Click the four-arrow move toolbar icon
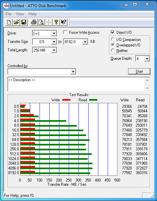Screen dimensions: 157x201 49,22
